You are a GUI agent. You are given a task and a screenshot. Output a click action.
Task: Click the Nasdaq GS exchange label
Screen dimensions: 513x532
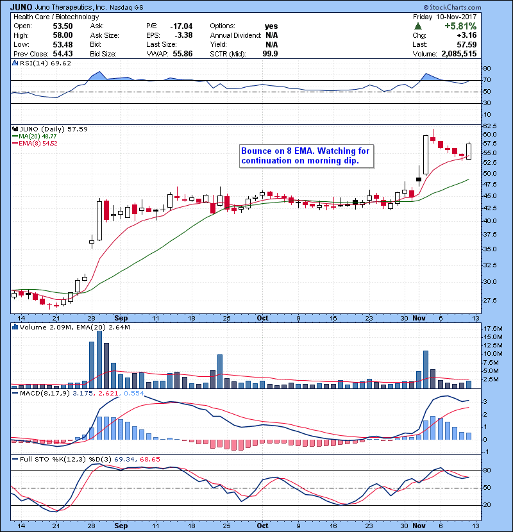pos(125,7)
